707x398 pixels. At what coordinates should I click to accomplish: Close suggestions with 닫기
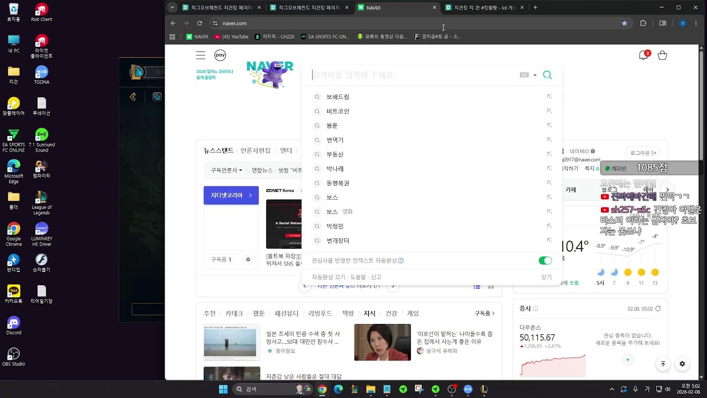click(546, 277)
